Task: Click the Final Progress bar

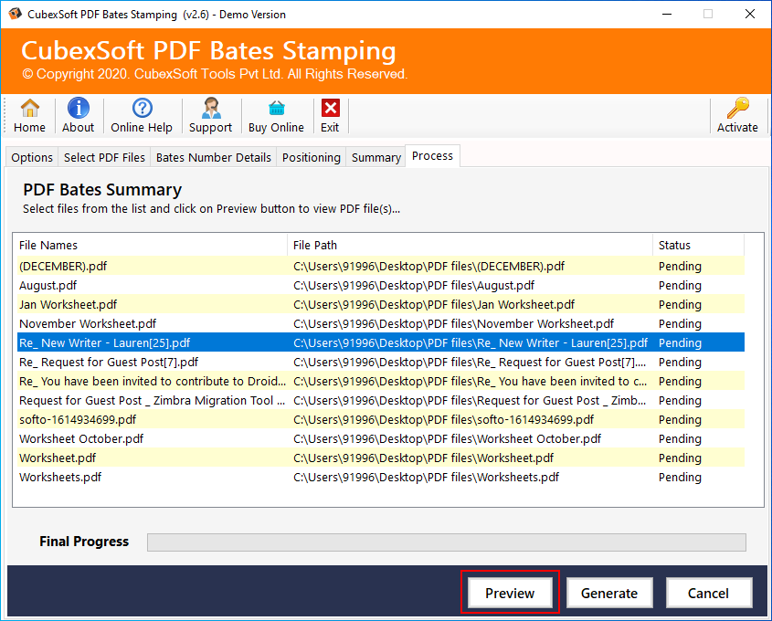Action: coord(446,542)
